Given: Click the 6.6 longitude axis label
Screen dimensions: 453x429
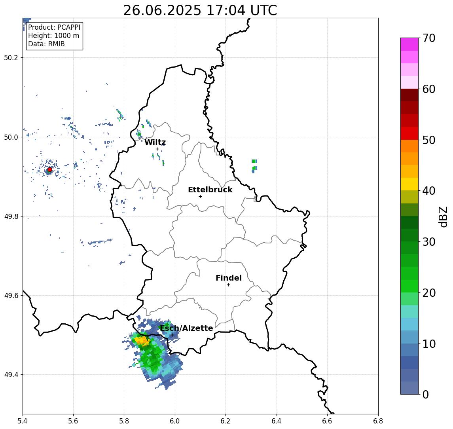Looking at the screenshot, I should click(327, 421).
